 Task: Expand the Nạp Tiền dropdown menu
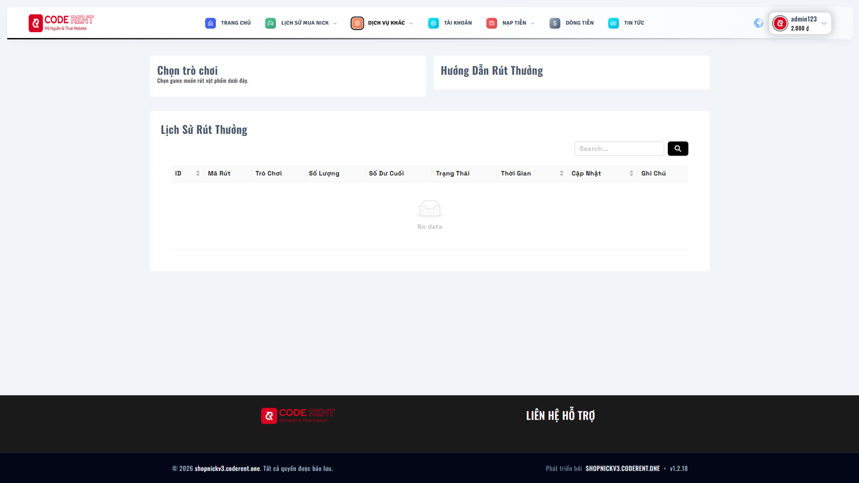point(532,23)
